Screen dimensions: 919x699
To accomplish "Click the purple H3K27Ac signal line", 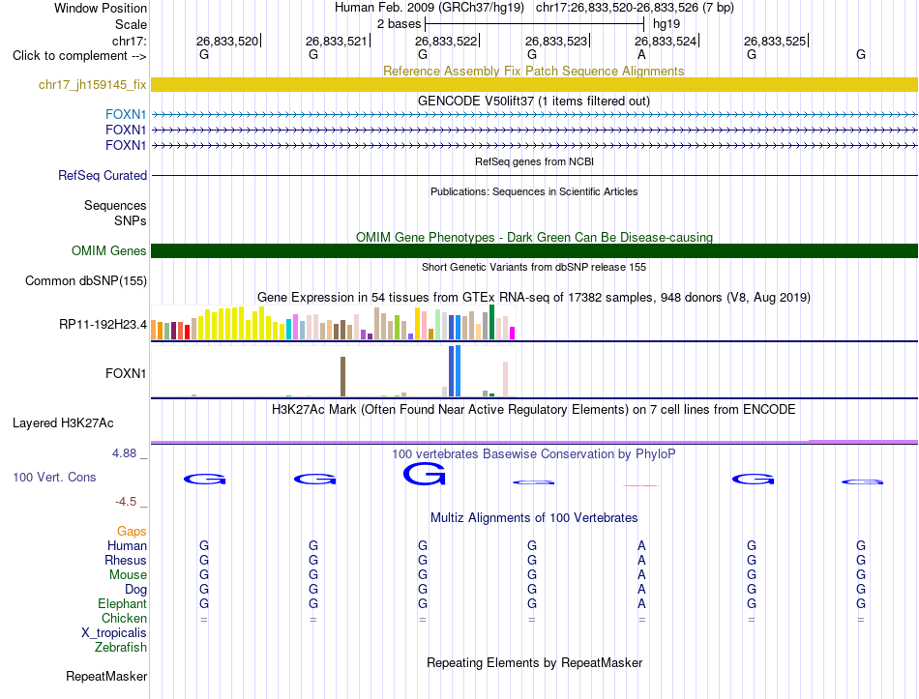I will (534, 442).
